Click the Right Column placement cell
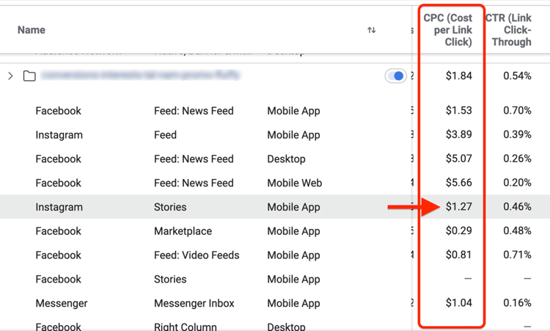The image size is (550, 331). 186,327
